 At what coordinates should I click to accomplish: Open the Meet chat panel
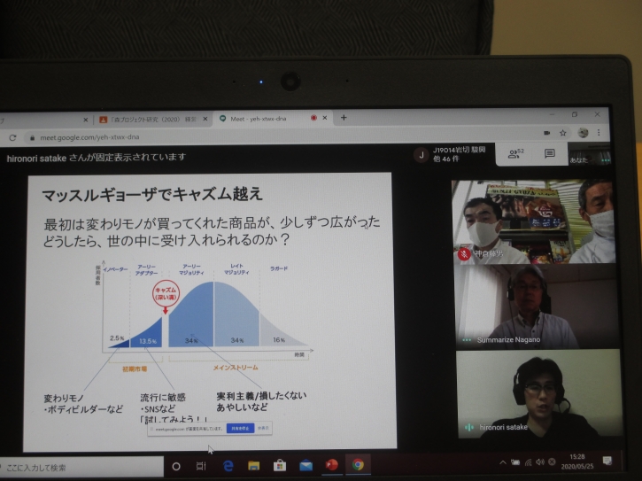click(x=550, y=153)
